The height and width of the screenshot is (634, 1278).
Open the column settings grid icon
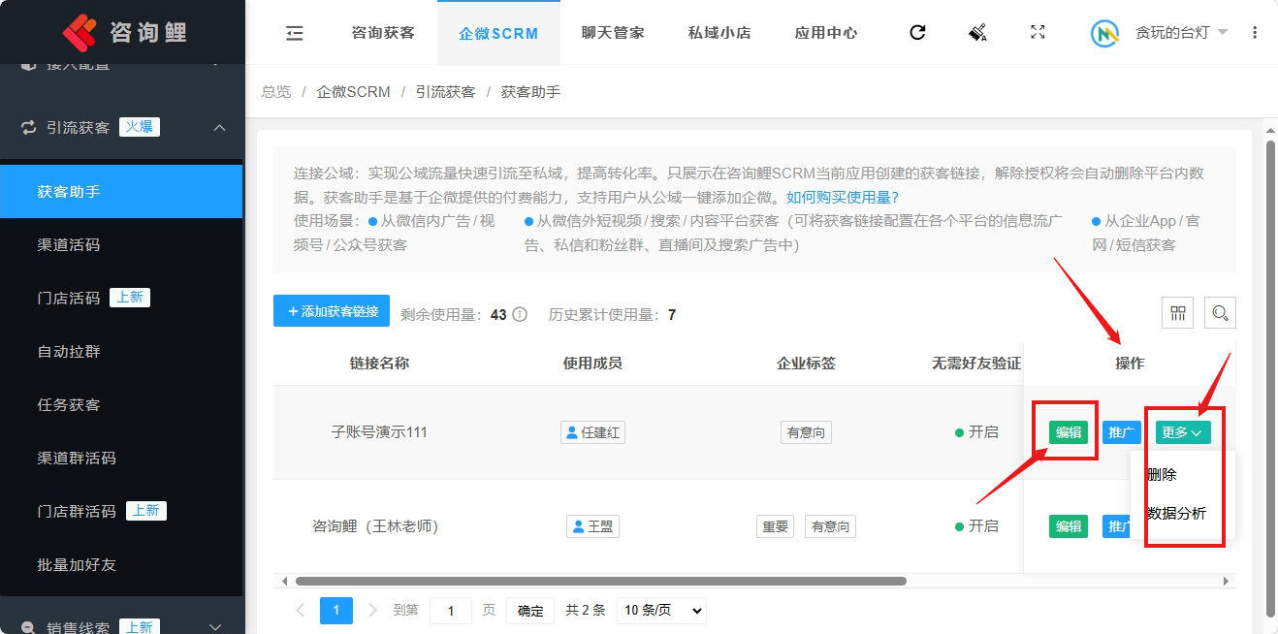pyautogui.click(x=1178, y=313)
